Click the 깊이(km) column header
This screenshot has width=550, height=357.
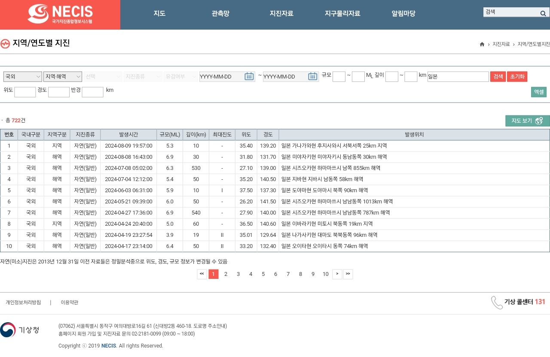tap(196, 134)
